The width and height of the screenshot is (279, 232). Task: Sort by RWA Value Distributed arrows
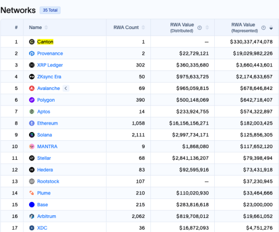click(x=207, y=27)
